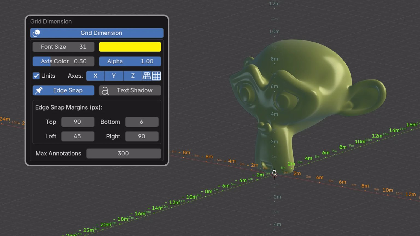Edit the Max Annotations value field
Image resolution: width=420 pixels, height=236 pixels.
point(124,154)
